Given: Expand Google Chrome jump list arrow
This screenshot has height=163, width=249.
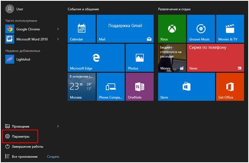Looking at the screenshot, I should (x=58, y=29).
